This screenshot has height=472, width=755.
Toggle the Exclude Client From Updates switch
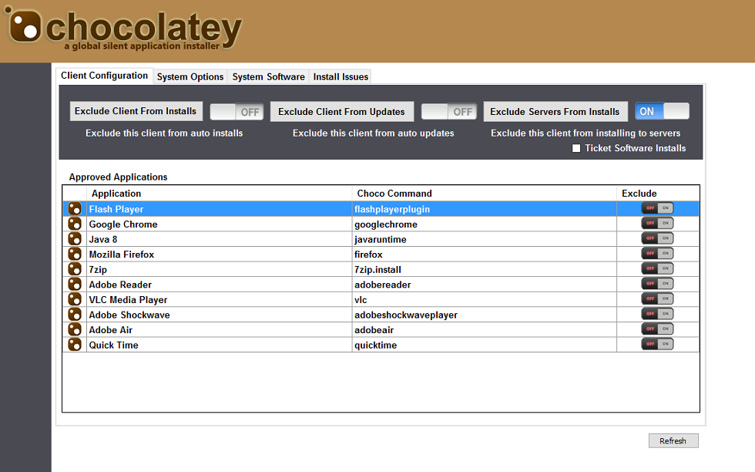click(449, 112)
